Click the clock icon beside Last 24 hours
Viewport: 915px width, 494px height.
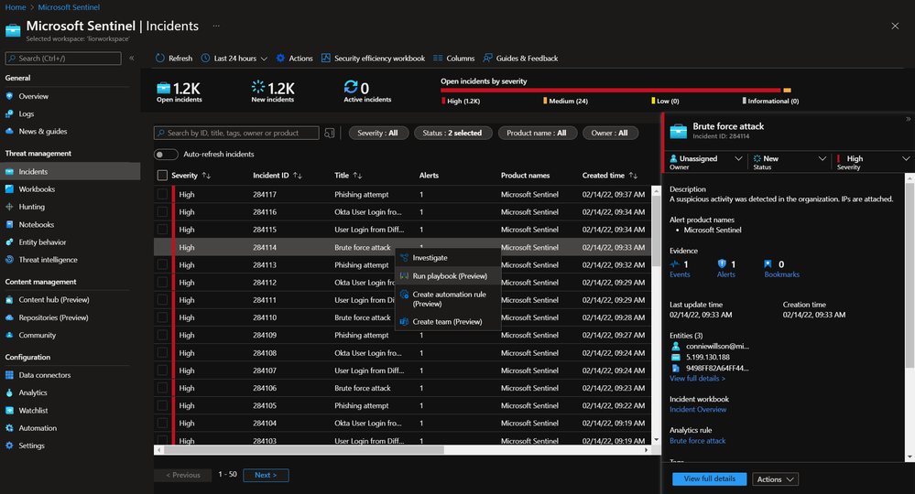click(205, 59)
